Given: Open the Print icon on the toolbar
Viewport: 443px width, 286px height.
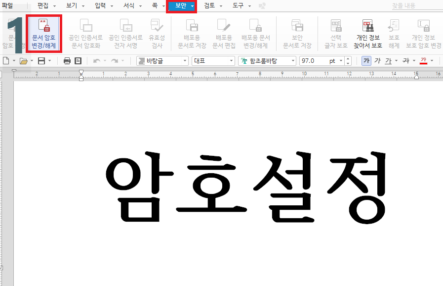Looking at the screenshot, I should click(x=66, y=60).
